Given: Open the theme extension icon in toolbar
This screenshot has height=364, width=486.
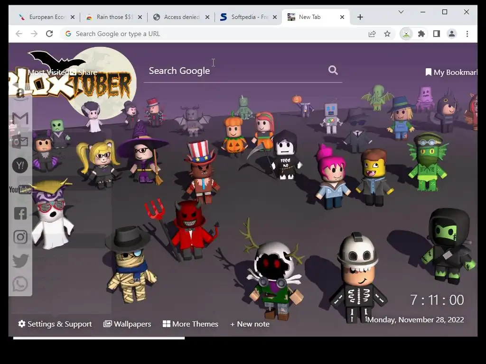Looking at the screenshot, I should 406,34.
